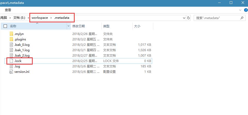Open the 名称 column filter dropdown

69,26
